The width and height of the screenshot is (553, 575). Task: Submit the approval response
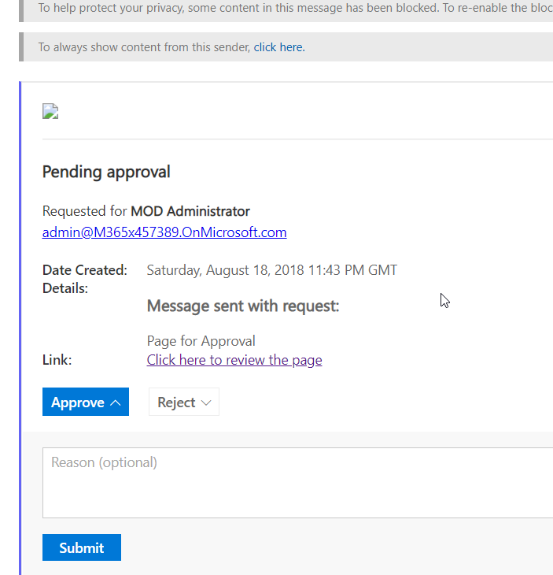click(81, 547)
